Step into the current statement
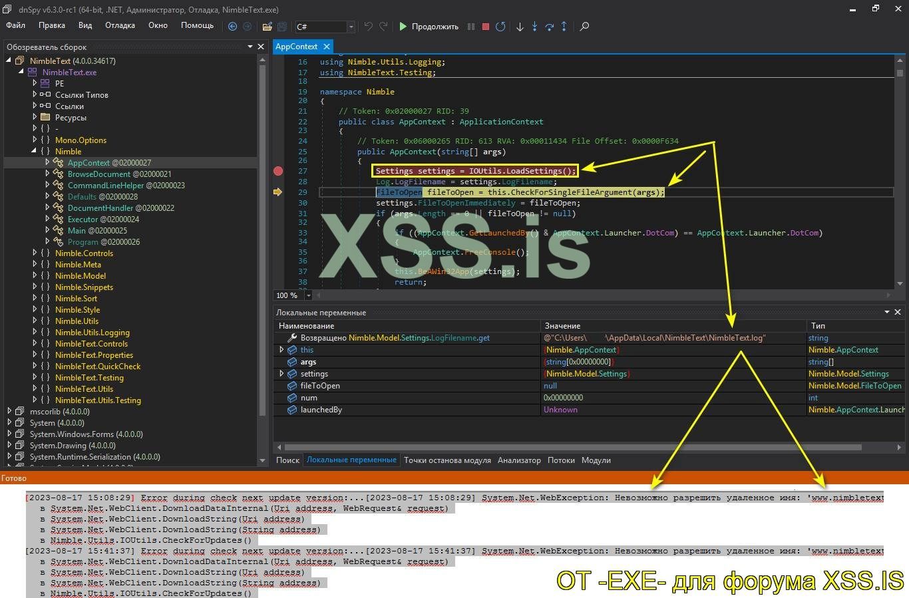 click(x=534, y=27)
